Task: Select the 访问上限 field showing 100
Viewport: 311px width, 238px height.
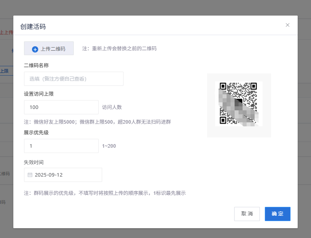Action: (61, 107)
